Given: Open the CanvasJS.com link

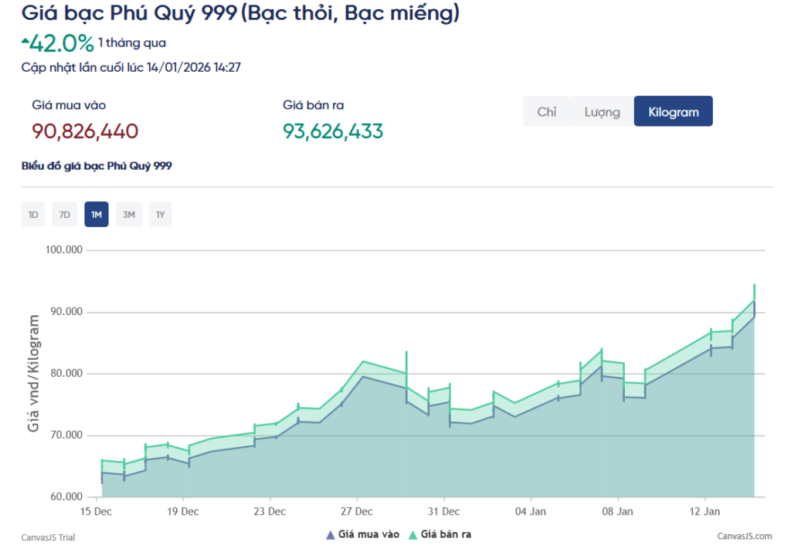Looking at the screenshot, I should 744,537.
